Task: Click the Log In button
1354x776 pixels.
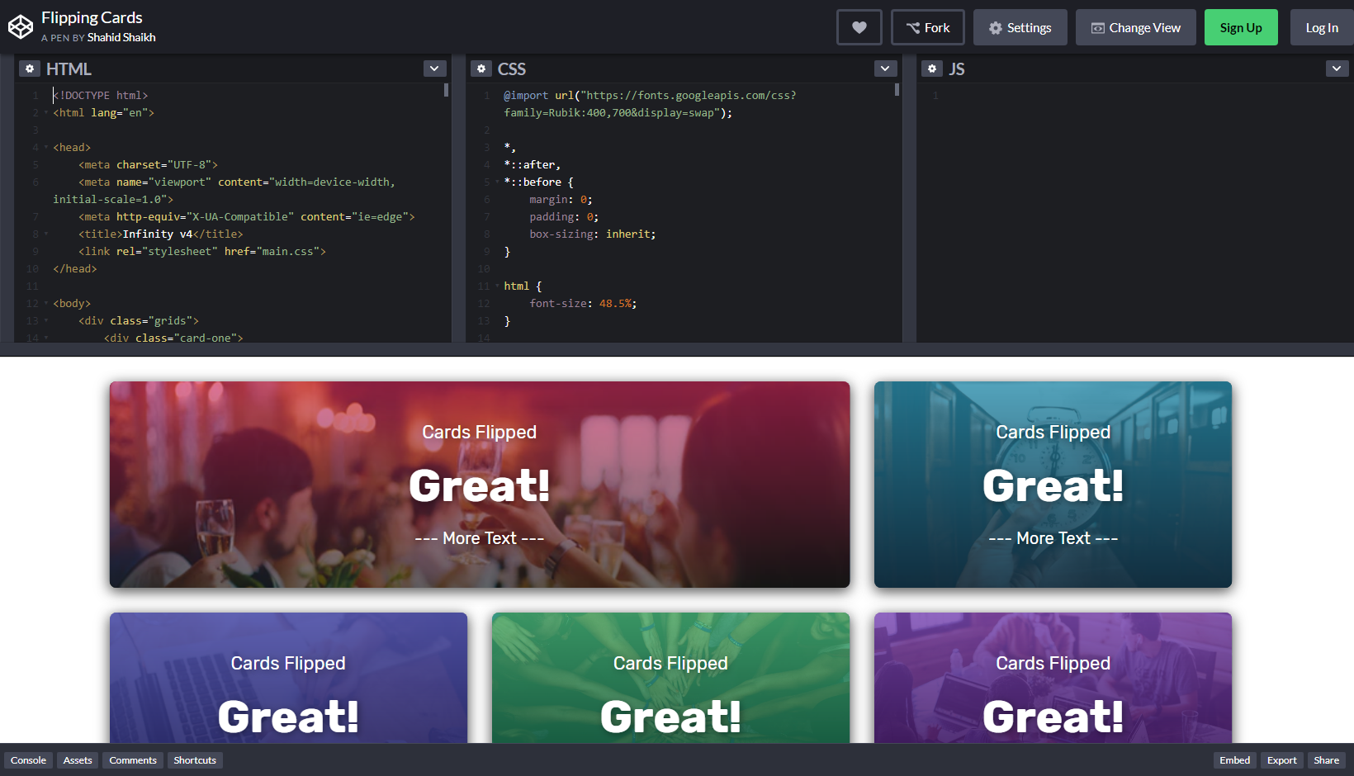Action: [1322, 27]
